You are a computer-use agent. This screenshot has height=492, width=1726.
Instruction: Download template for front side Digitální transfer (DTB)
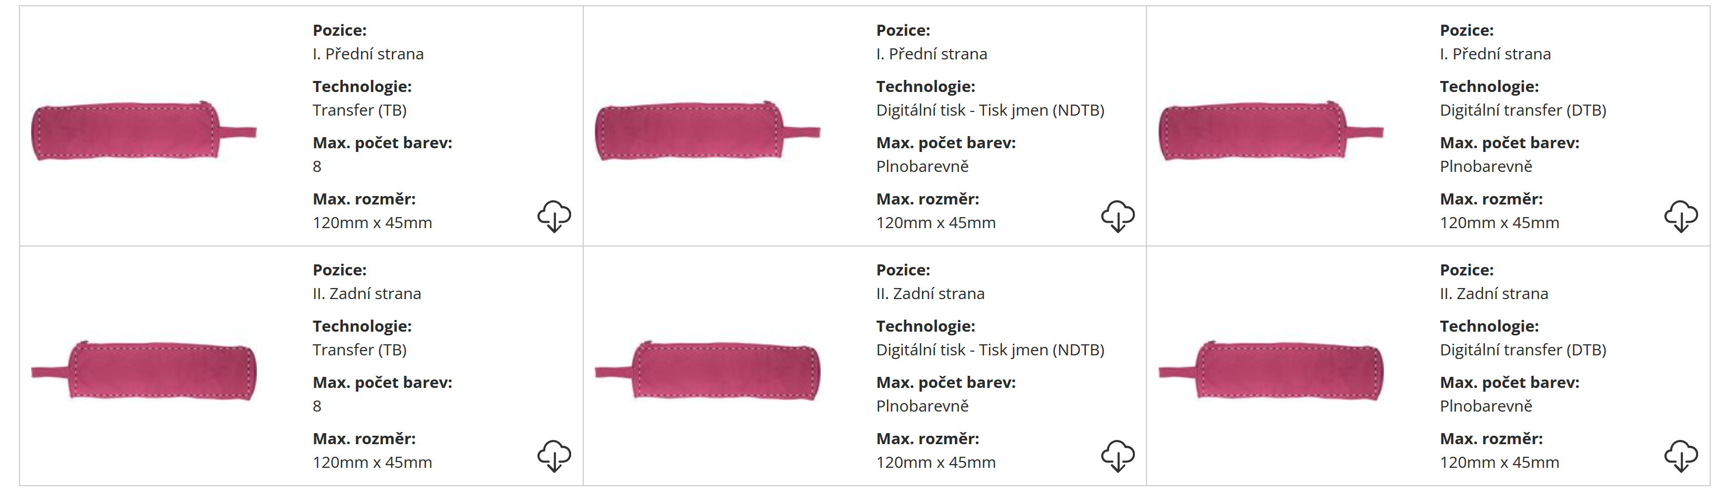pos(1680,216)
